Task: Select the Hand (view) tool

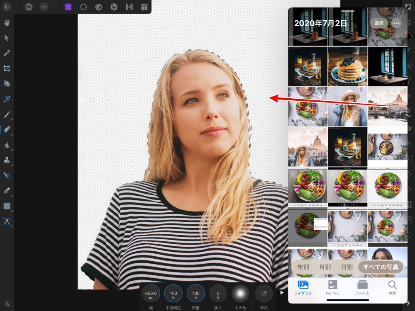Action: (x=7, y=22)
